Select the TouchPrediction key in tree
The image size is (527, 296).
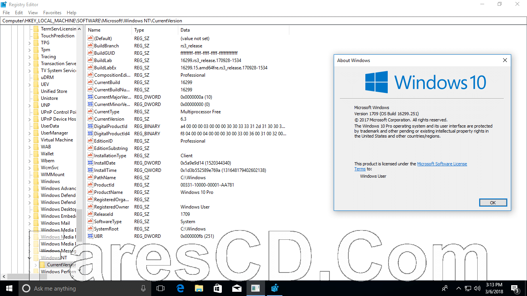click(x=57, y=36)
